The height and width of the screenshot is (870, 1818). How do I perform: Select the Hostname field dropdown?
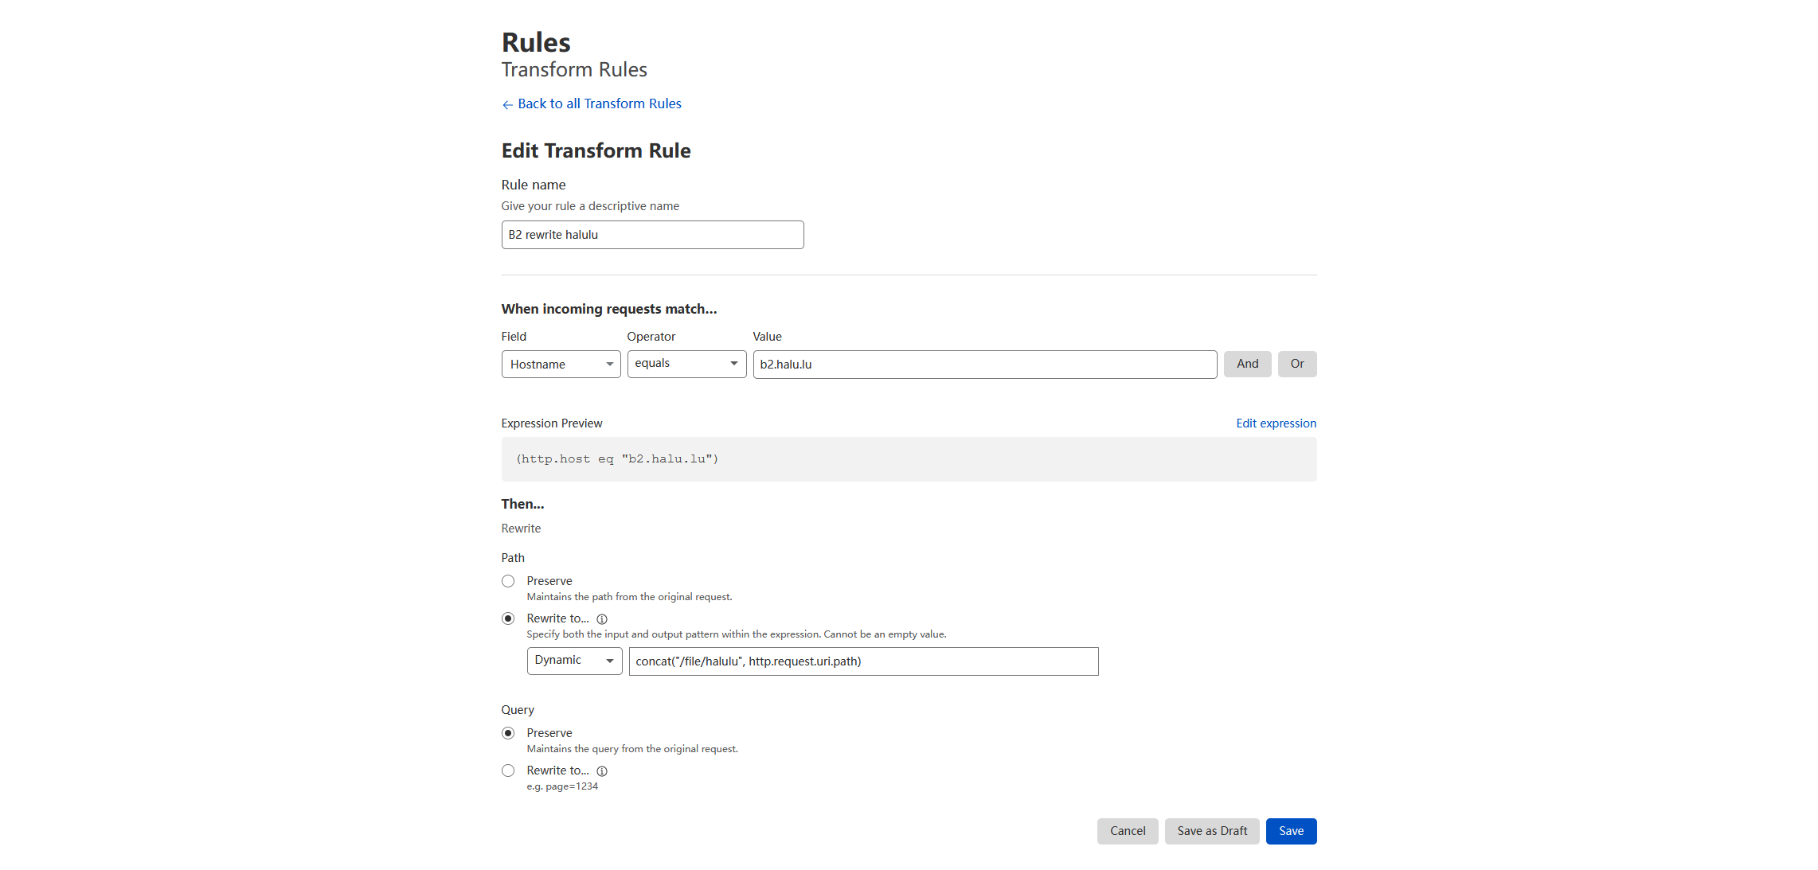560,363
